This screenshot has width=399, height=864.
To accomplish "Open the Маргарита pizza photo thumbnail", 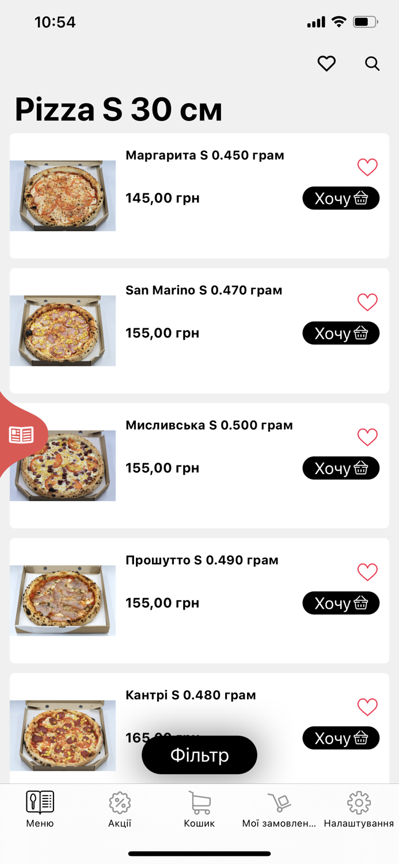I will tap(62, 195).
